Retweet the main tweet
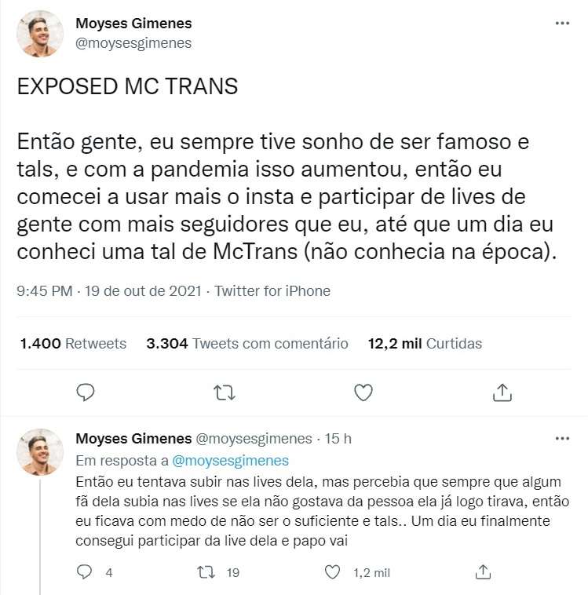This screenshot has height=595, width=588. [225, 392]
